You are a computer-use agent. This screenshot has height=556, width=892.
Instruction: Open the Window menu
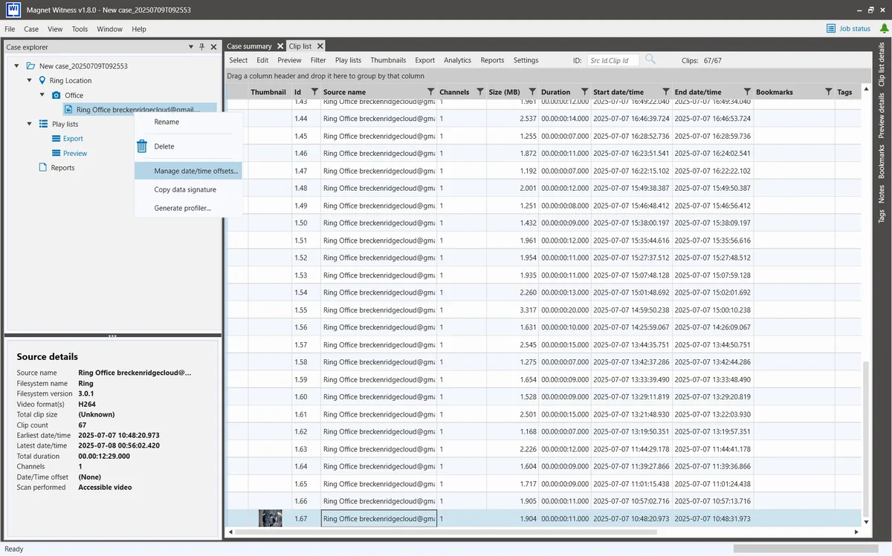(x=109, y=29)
